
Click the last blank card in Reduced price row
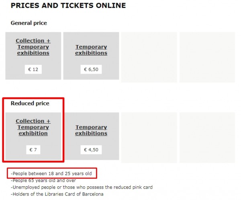[x=207, y=138]
